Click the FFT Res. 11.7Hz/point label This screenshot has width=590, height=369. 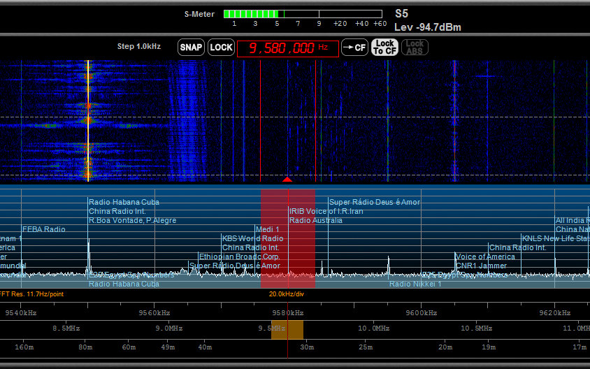pyautogui.click(x=31, y=294)
